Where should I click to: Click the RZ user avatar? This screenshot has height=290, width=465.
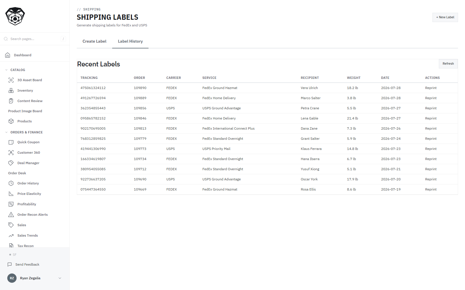click(12, 278)
